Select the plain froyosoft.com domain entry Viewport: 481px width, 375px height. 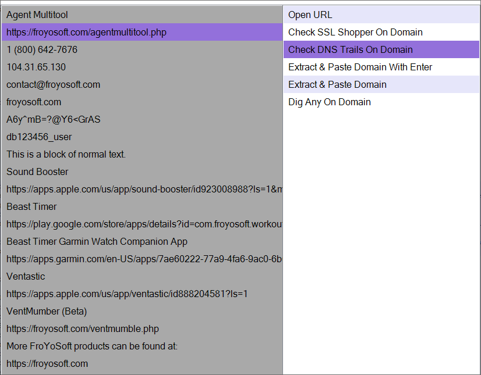tap(142, 102)
